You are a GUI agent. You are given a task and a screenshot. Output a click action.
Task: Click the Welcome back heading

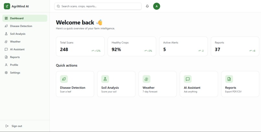(x=75, y=22)
